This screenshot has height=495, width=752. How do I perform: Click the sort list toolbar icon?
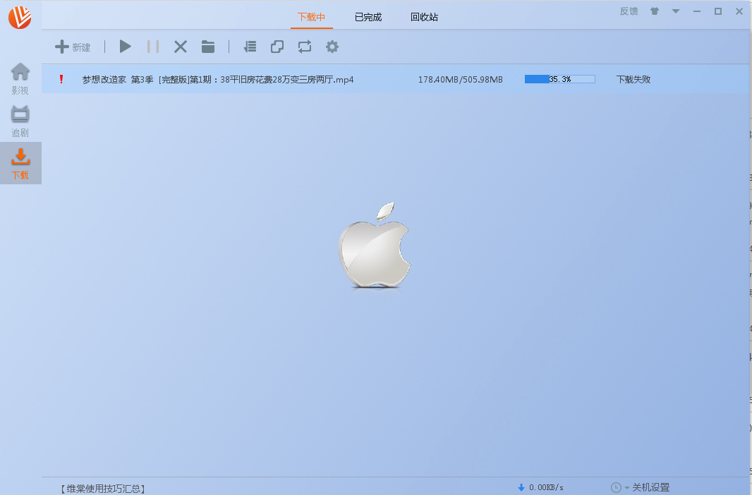tap(250, 47)
